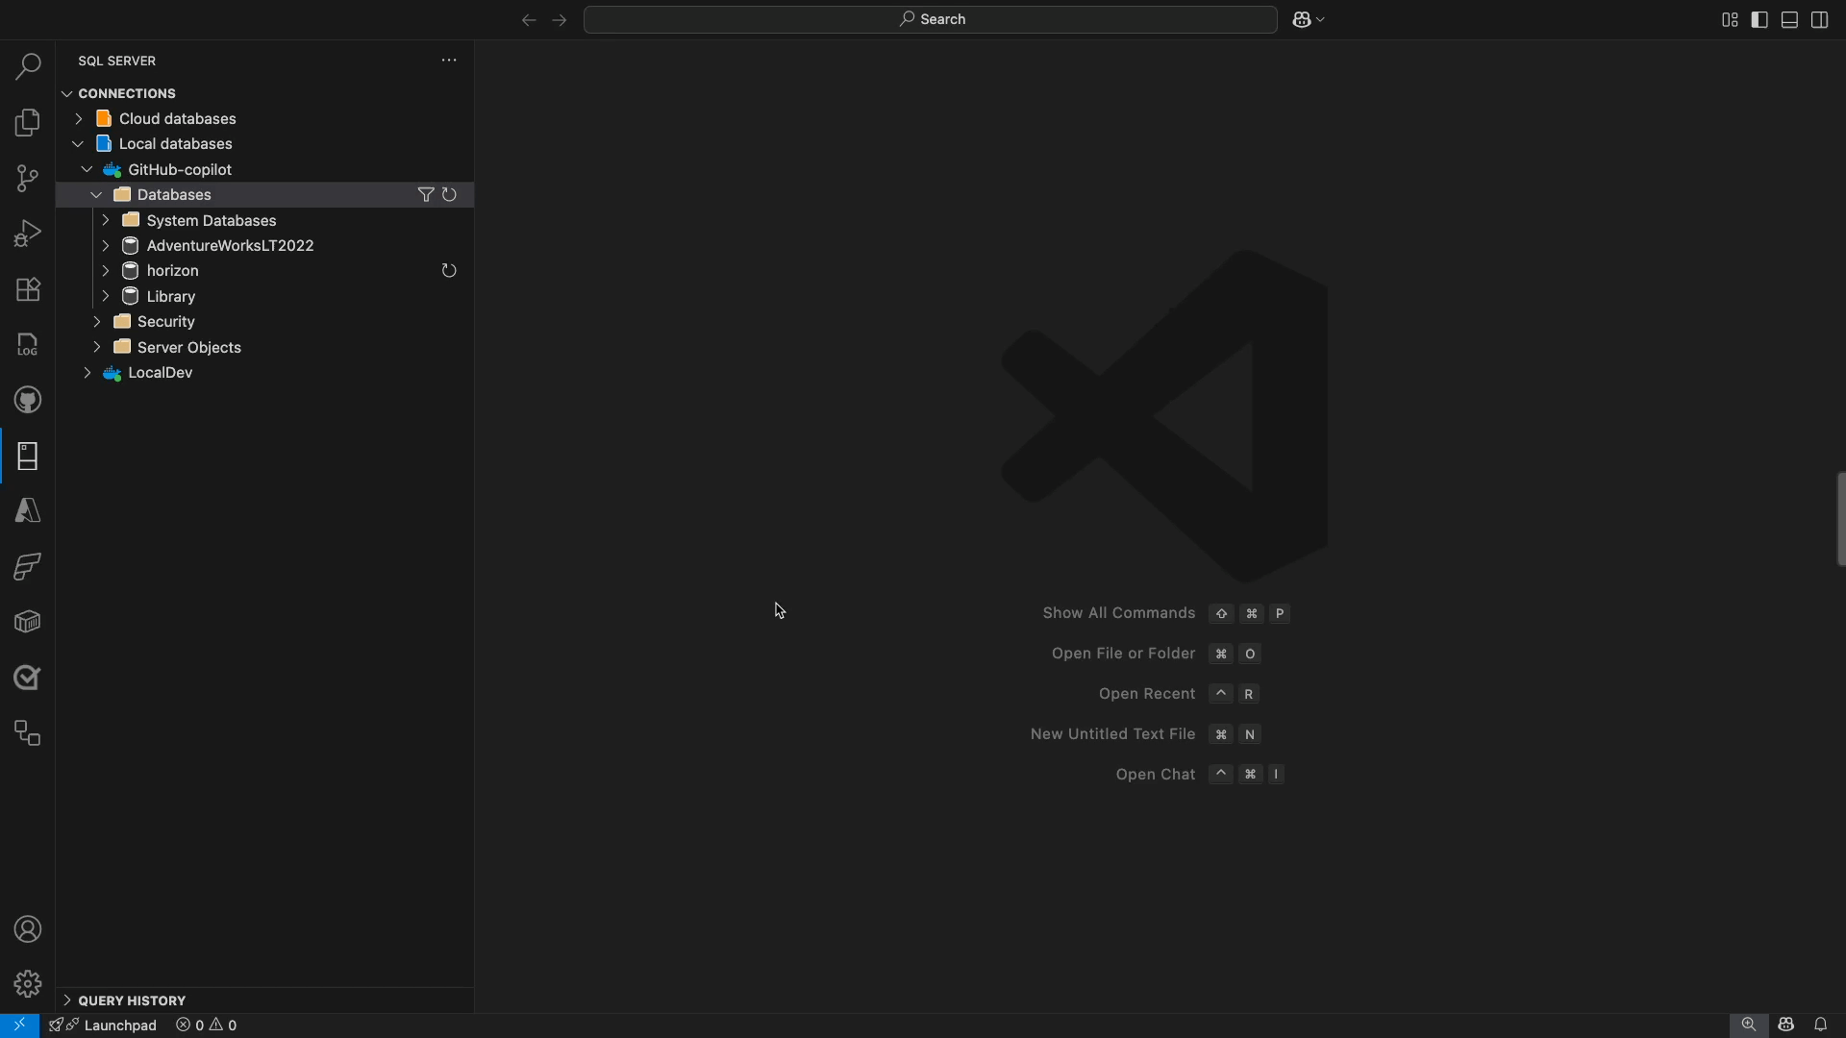Click the command center Search box
This screenshot has width=1846, height=1038.
coord(931,19)
